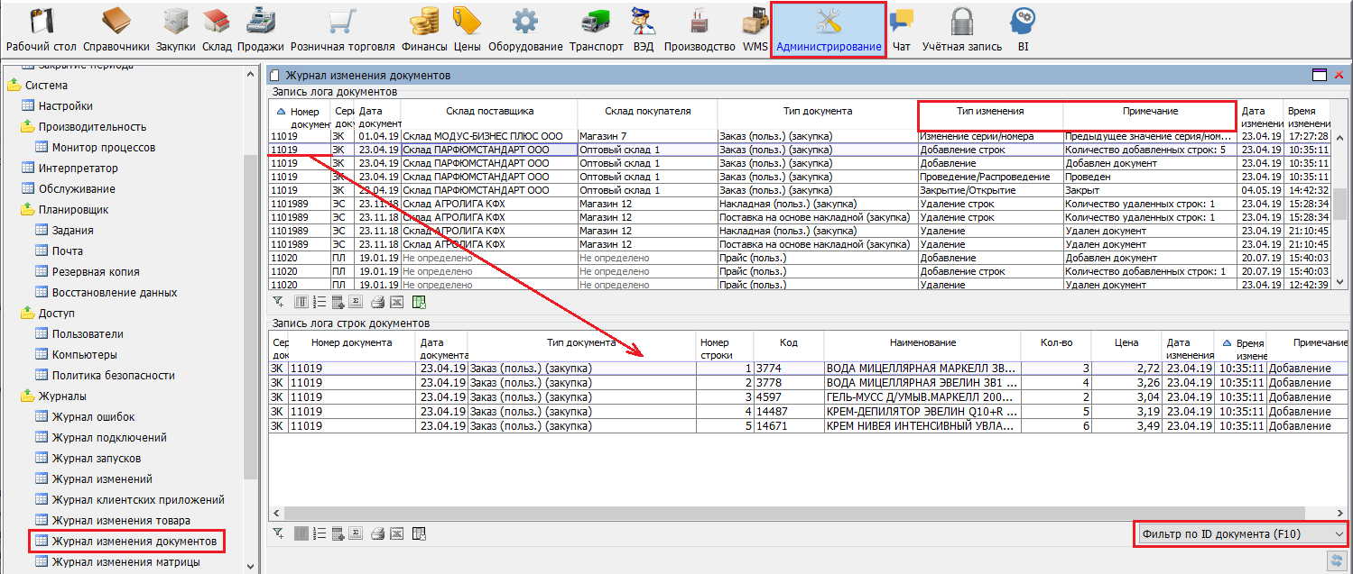
Task: Click the document log vertical scrollbar
Action: pos(1340,207)
